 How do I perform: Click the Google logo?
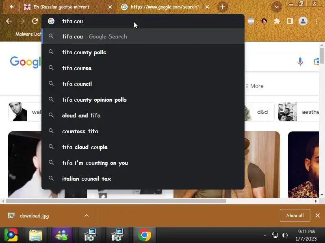point(26,62)
